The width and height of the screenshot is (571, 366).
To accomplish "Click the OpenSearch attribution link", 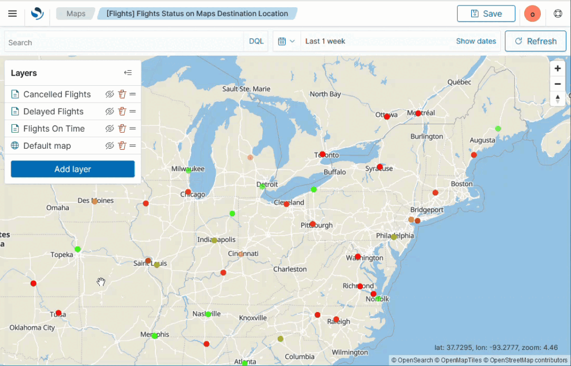I will tap(412, 360).
